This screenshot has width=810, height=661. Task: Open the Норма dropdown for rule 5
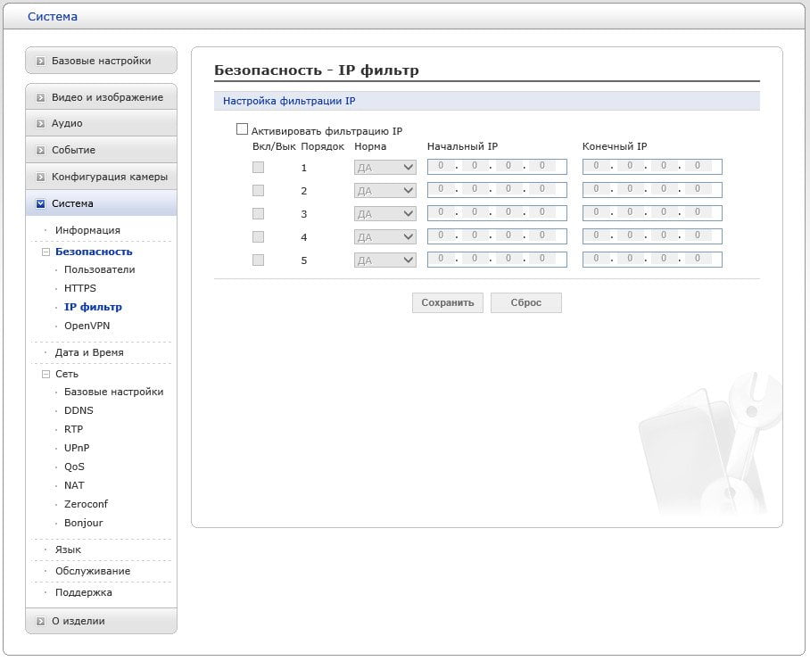tap(384, 260)
